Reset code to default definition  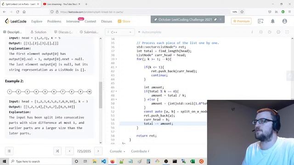[270, 32]
